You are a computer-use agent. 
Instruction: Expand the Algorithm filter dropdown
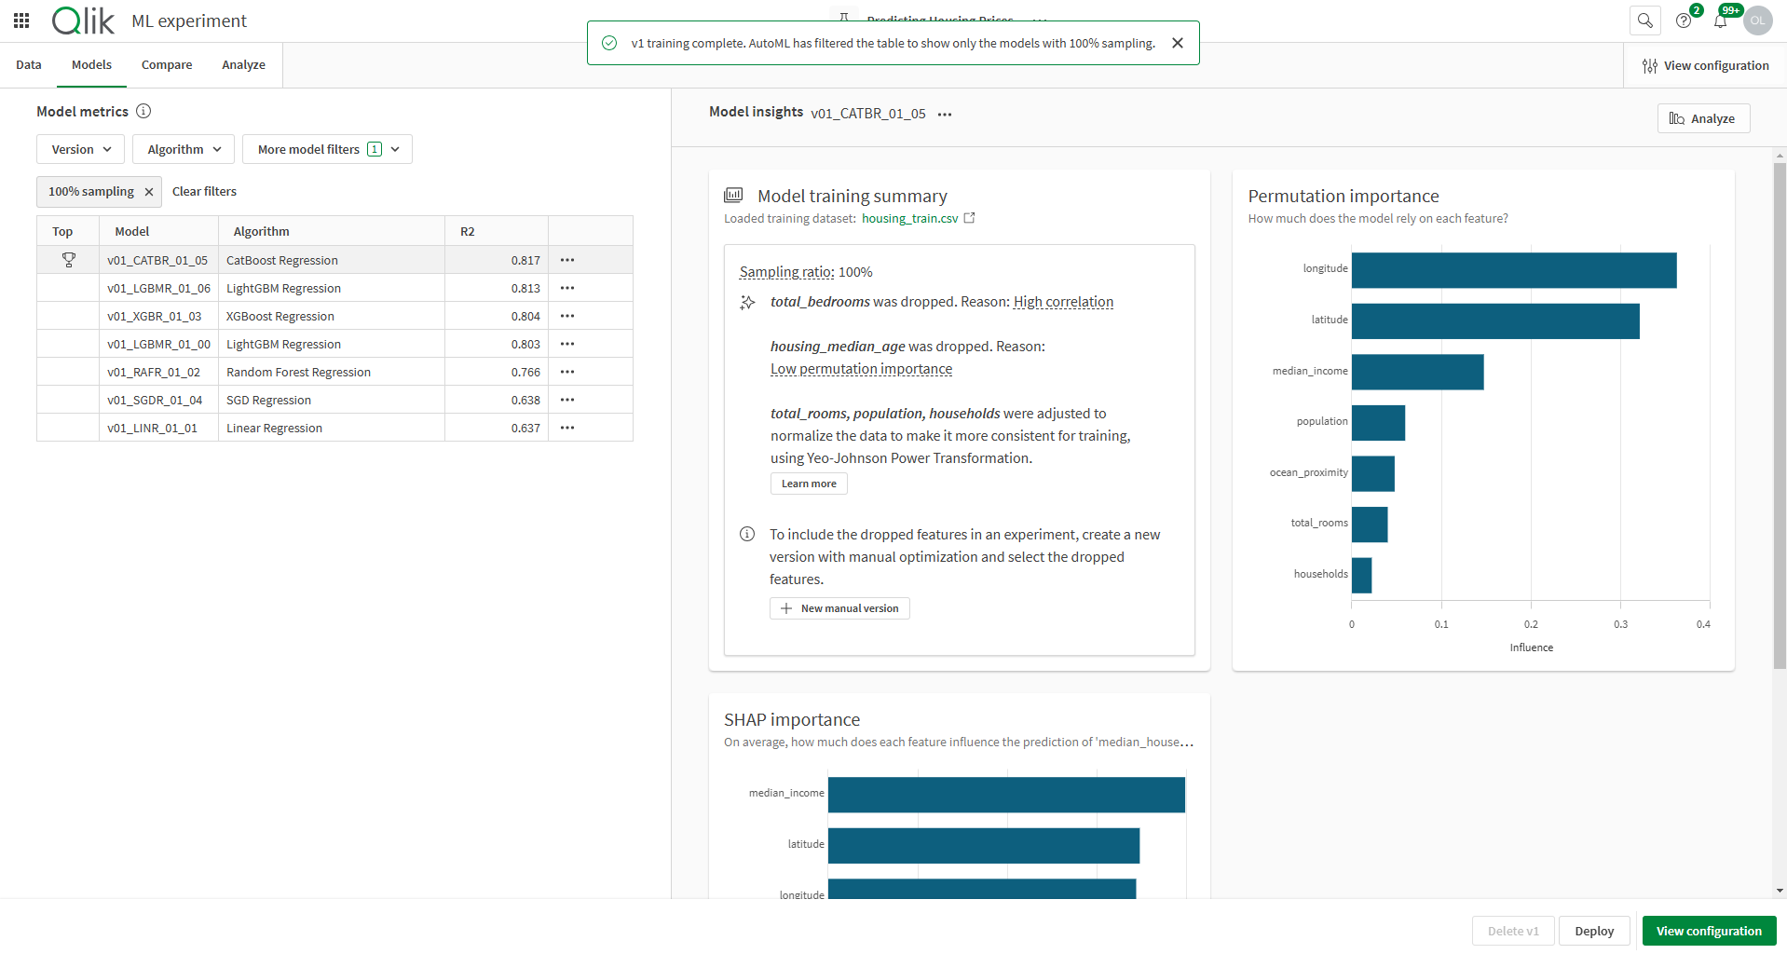click(x=184, y=149)
